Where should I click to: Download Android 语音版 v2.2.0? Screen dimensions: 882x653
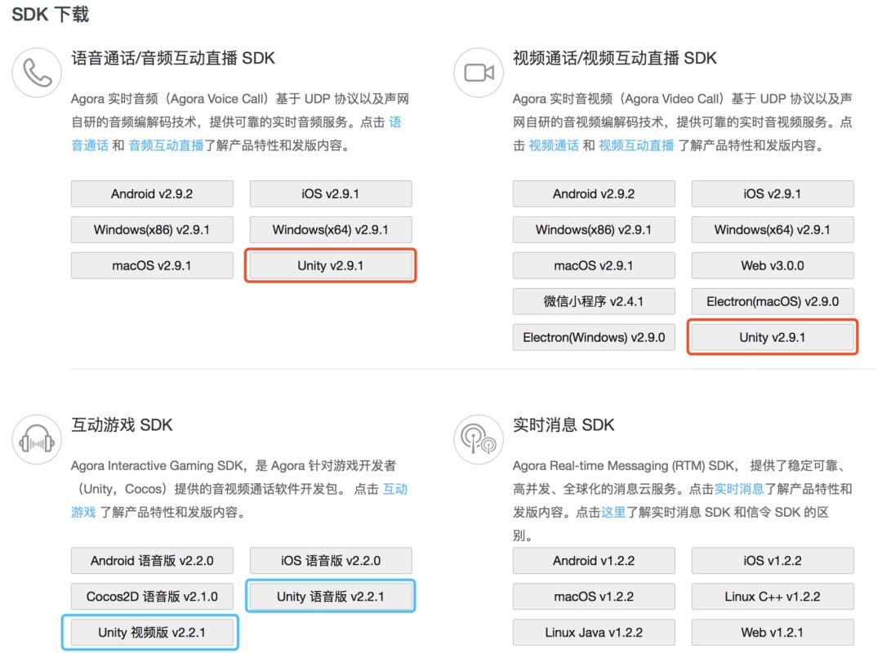[x=152, y=561]
